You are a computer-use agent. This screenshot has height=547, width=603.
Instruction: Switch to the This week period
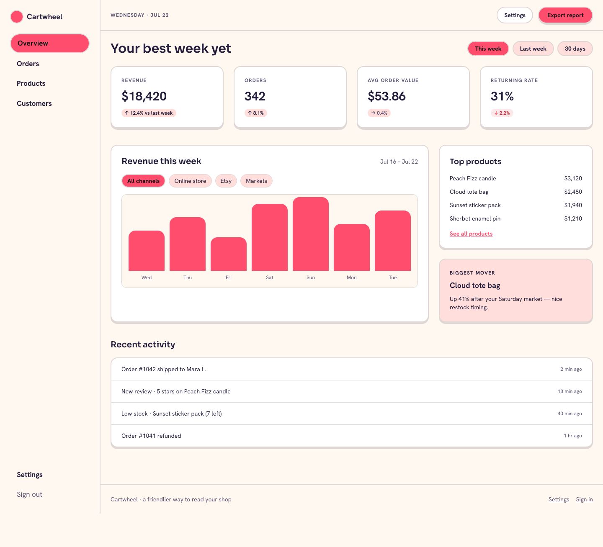[488, 49]
